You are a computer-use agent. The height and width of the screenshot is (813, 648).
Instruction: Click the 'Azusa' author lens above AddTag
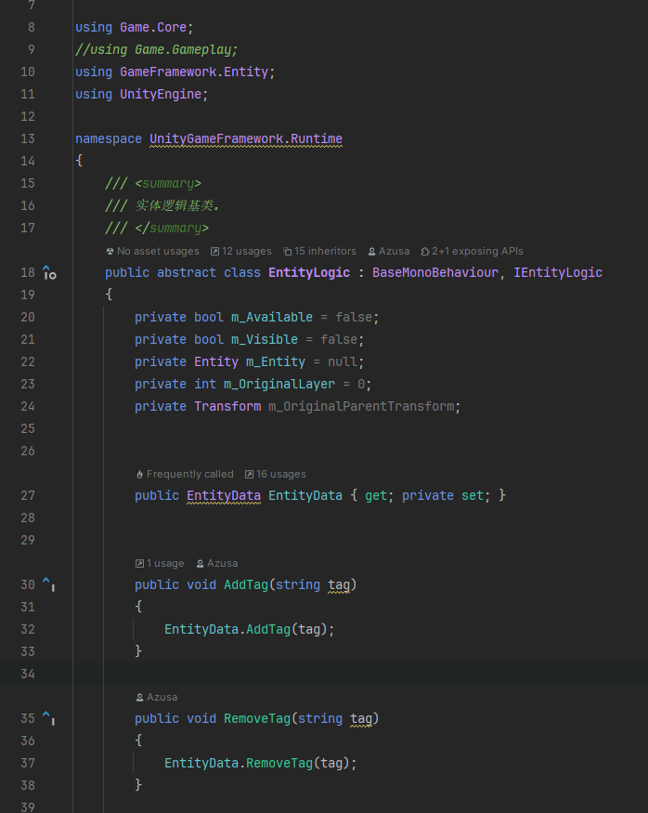(x=217, y=563)
